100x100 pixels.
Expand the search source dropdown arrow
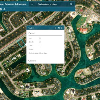coord(32,4)
